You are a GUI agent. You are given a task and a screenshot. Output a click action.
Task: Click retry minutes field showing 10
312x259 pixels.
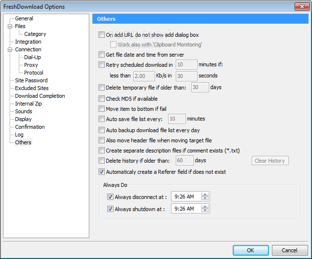[186, 64]
